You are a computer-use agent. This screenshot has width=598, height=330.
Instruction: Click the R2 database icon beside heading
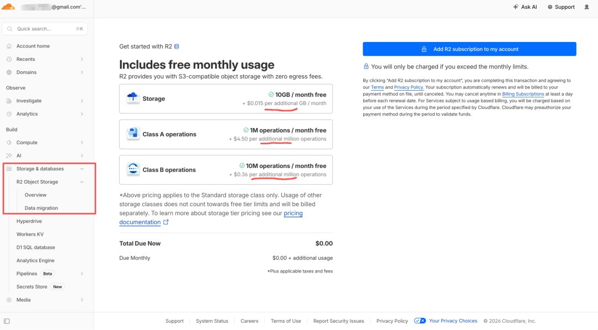177,46
